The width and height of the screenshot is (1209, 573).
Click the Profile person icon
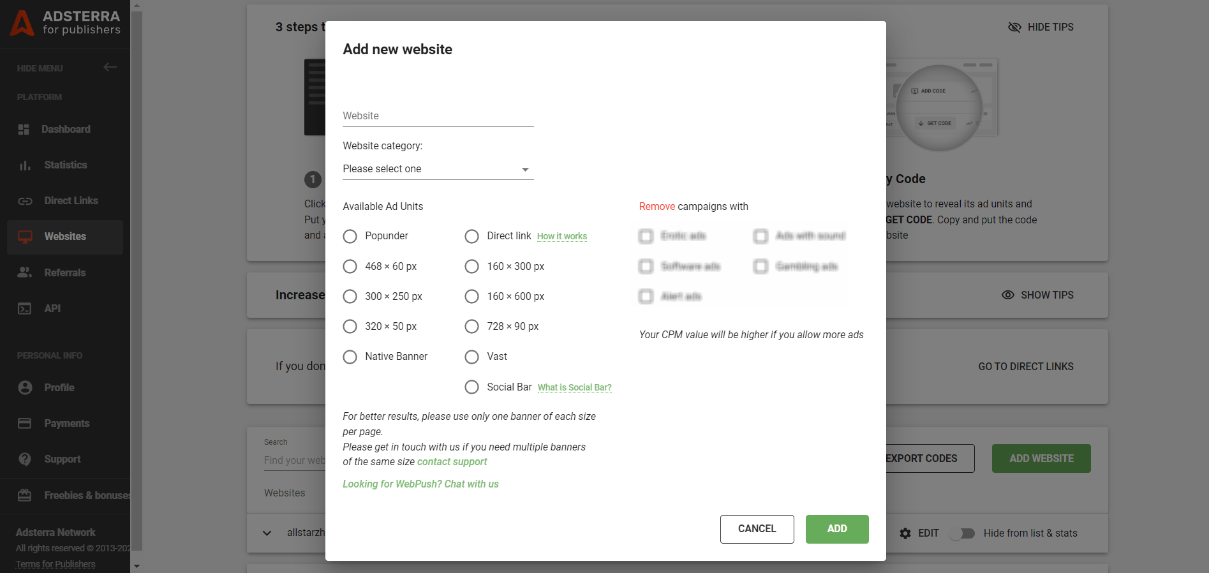click(x=25, y=387)
